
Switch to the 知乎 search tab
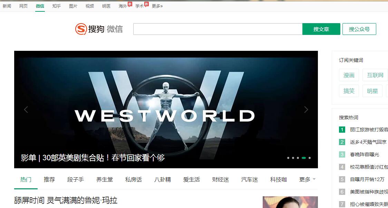click(x=56, y=6)
